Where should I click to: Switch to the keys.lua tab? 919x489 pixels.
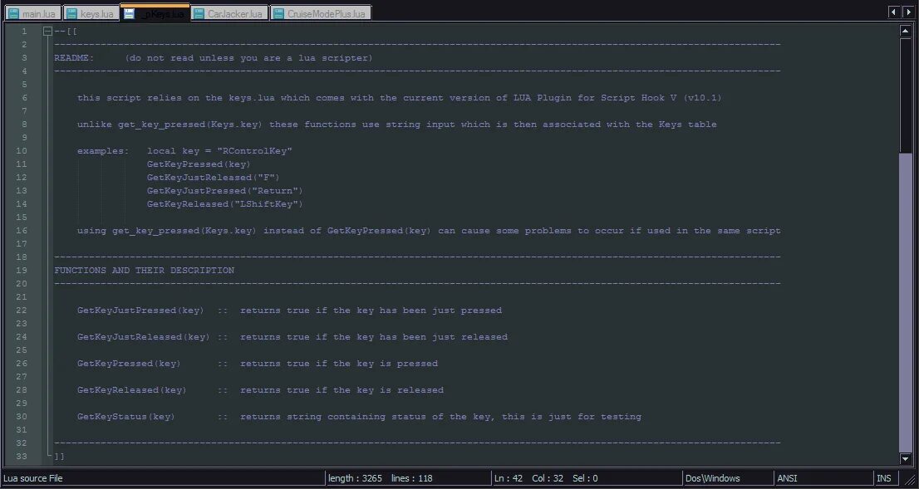coord(91,13)
